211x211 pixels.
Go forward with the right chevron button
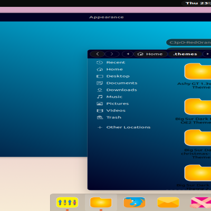[112, 54]
